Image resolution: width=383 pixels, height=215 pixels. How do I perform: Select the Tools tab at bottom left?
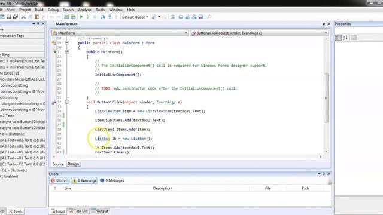point(16,211)
